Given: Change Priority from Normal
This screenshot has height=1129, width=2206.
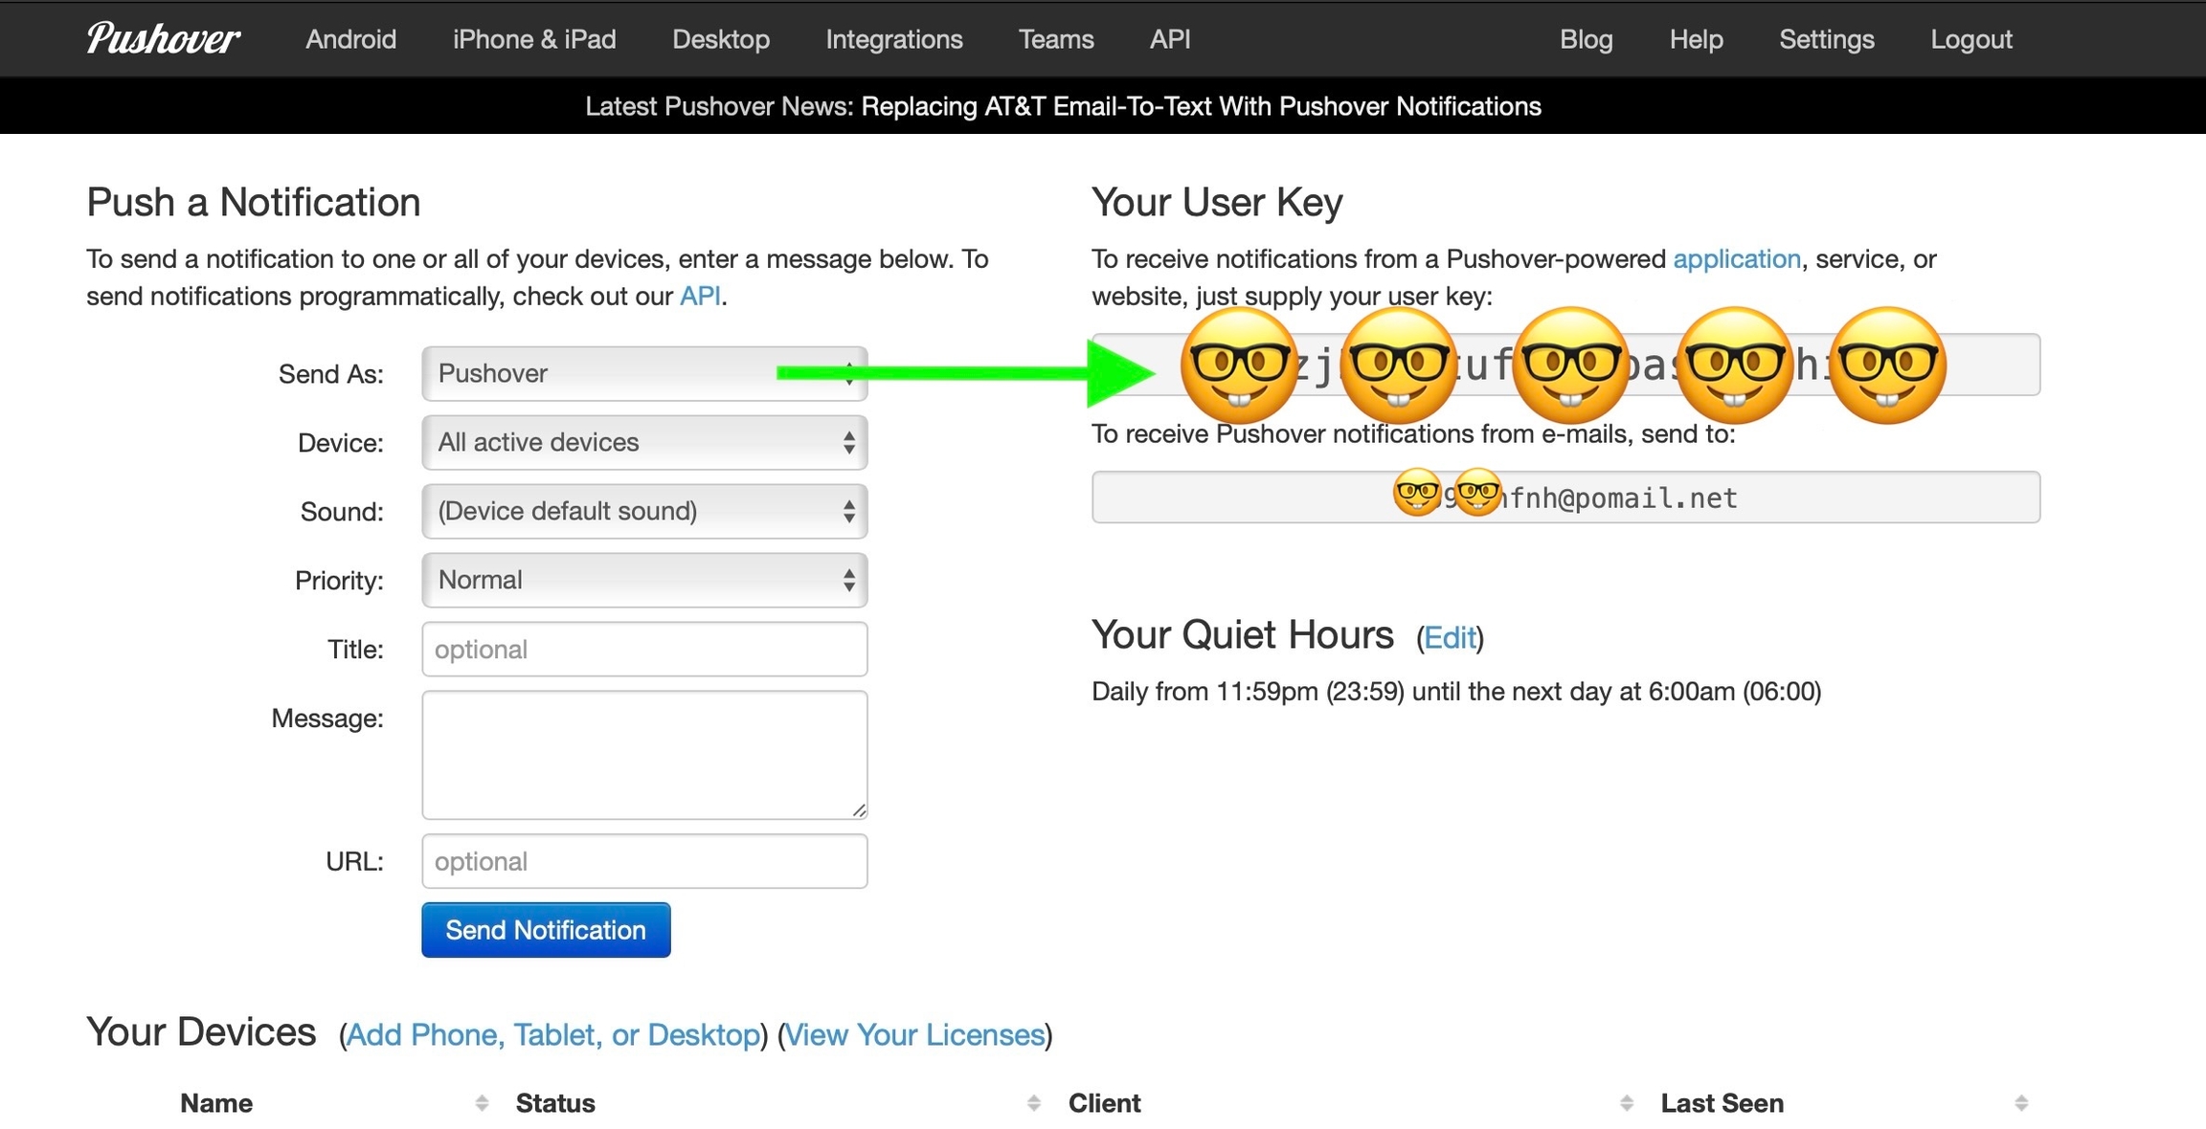Looking at the screenshot, I should point(643,580).
